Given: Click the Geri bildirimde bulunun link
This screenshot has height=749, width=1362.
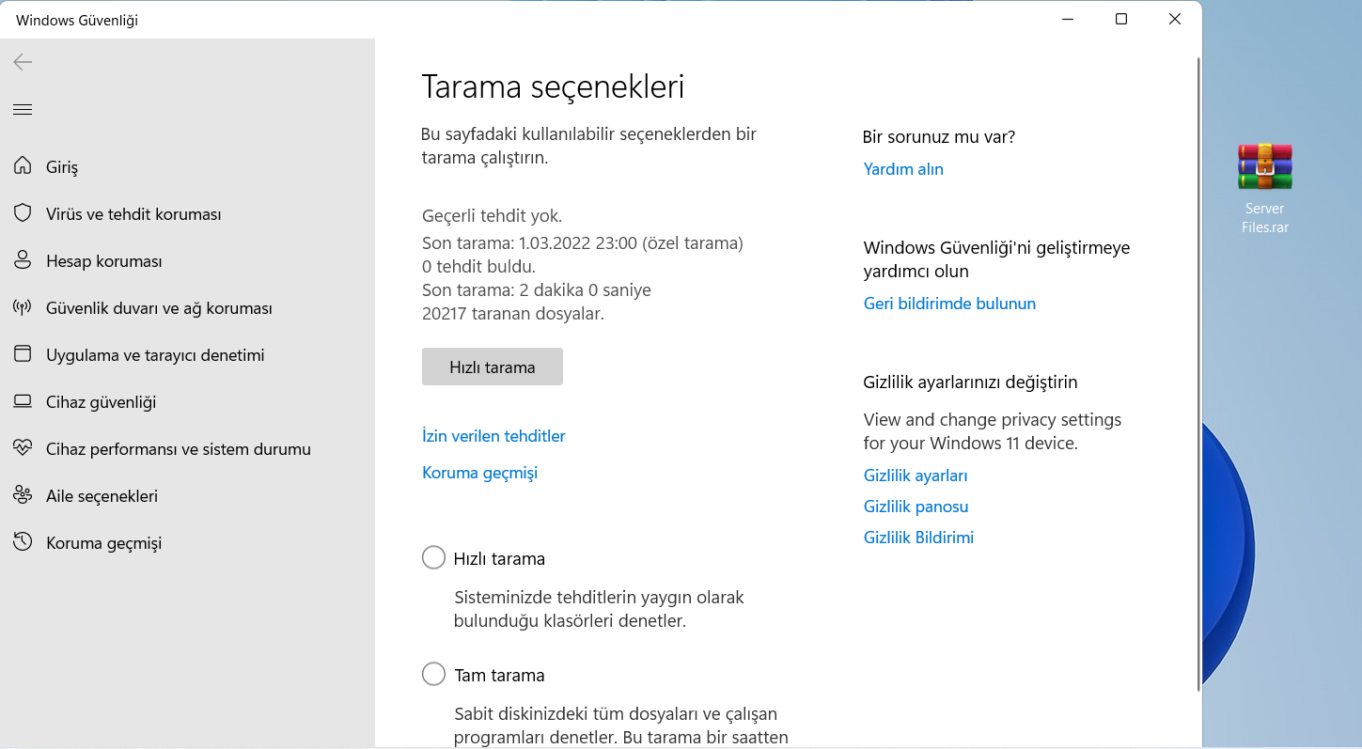Looking at the screenshot, I should click(949, 304).
